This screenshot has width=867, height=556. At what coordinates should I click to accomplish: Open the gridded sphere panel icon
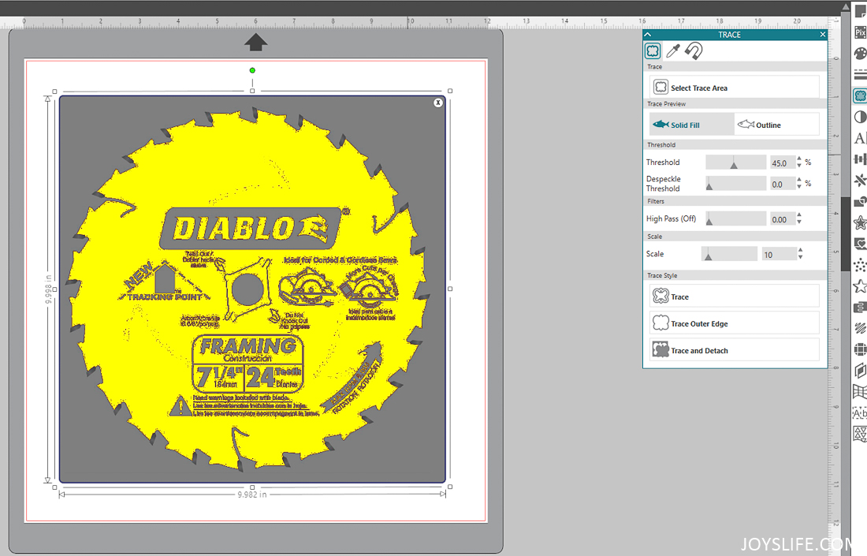pos(861,349)
